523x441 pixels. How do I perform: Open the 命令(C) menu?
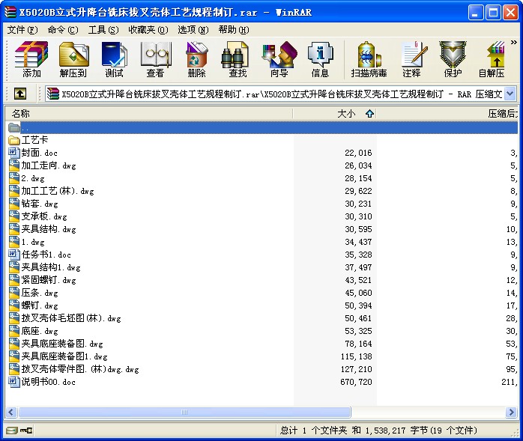[63, 30]
